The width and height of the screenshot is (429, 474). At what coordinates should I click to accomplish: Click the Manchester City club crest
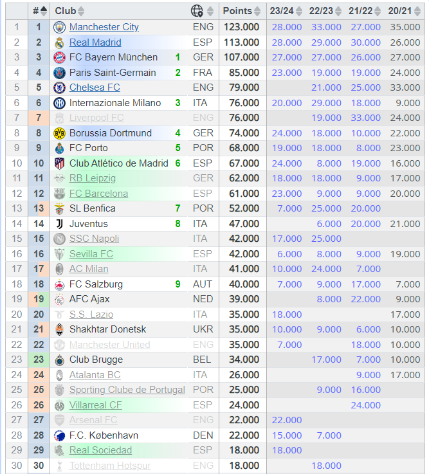point(59,27)
